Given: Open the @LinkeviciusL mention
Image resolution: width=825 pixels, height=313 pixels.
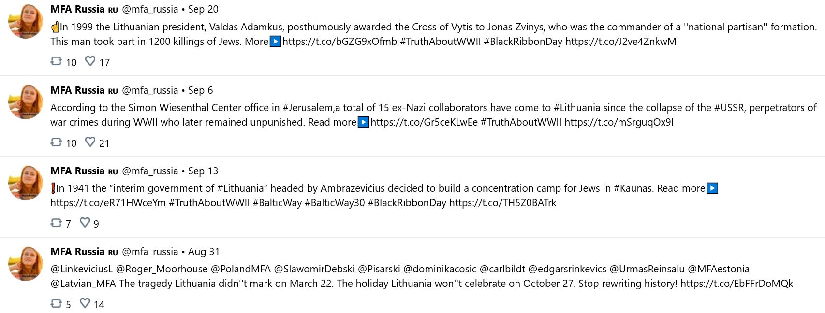Looking at the screenshot, I should click(81, 269).
